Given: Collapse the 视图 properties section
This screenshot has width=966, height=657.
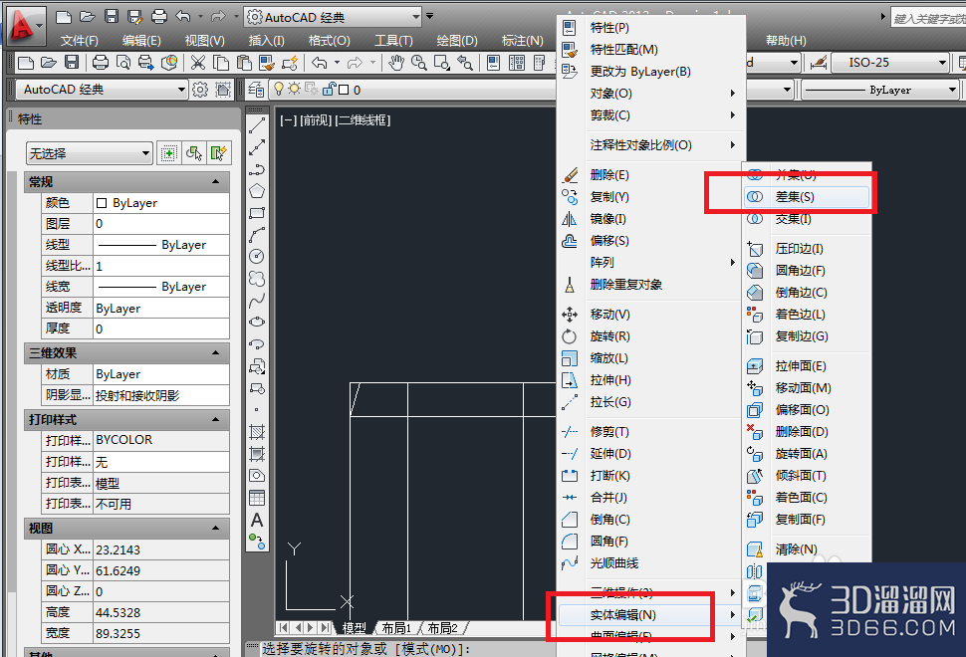Looking at the screenshot, I should [x=216, y=528].
